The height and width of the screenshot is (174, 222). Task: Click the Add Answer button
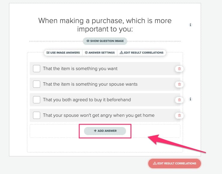coord(105,131)
